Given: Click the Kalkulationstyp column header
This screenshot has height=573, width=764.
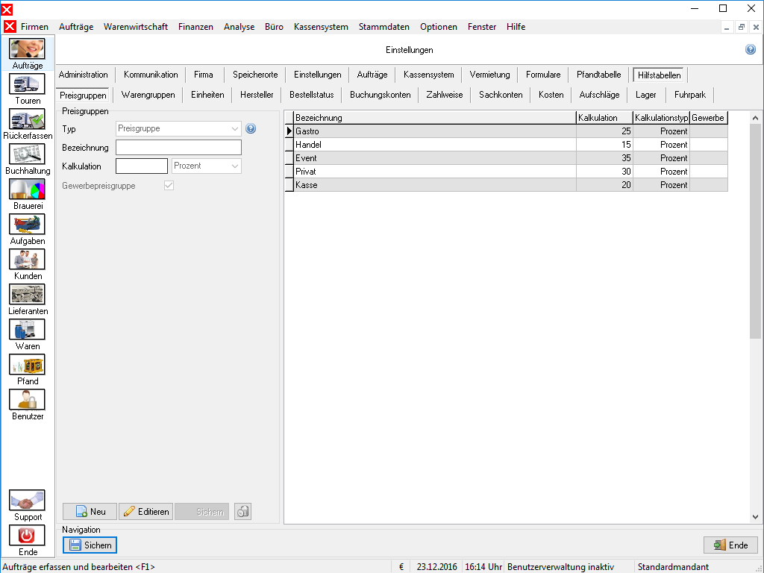Looking at the screenshot, I should click(x=661, y=118).
